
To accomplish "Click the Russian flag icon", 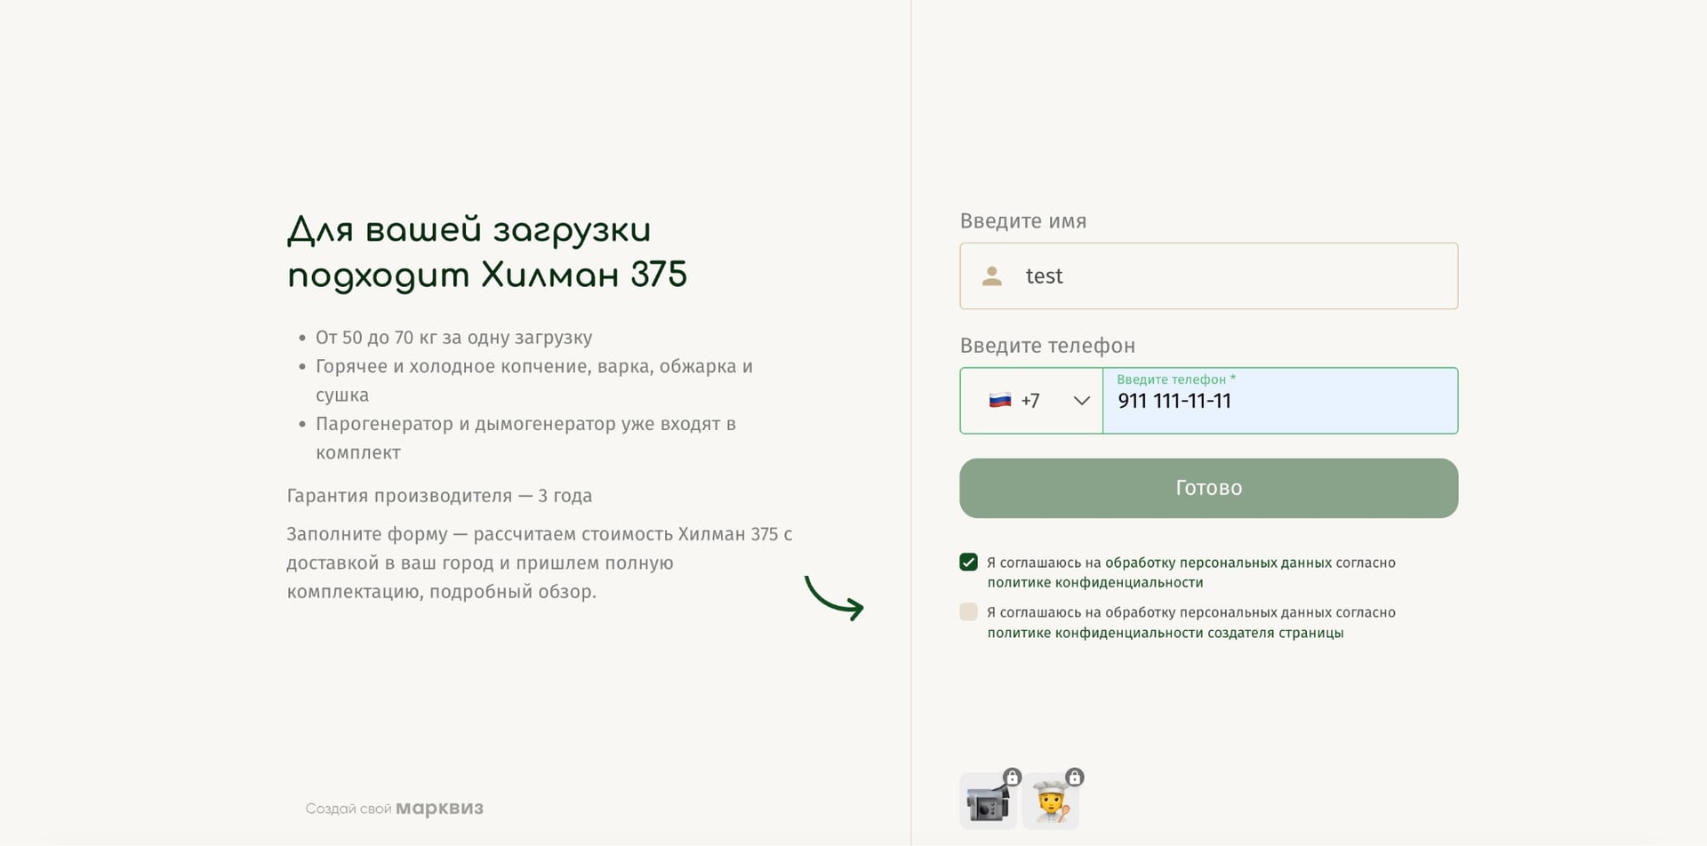I will (x=1000, y=401).
